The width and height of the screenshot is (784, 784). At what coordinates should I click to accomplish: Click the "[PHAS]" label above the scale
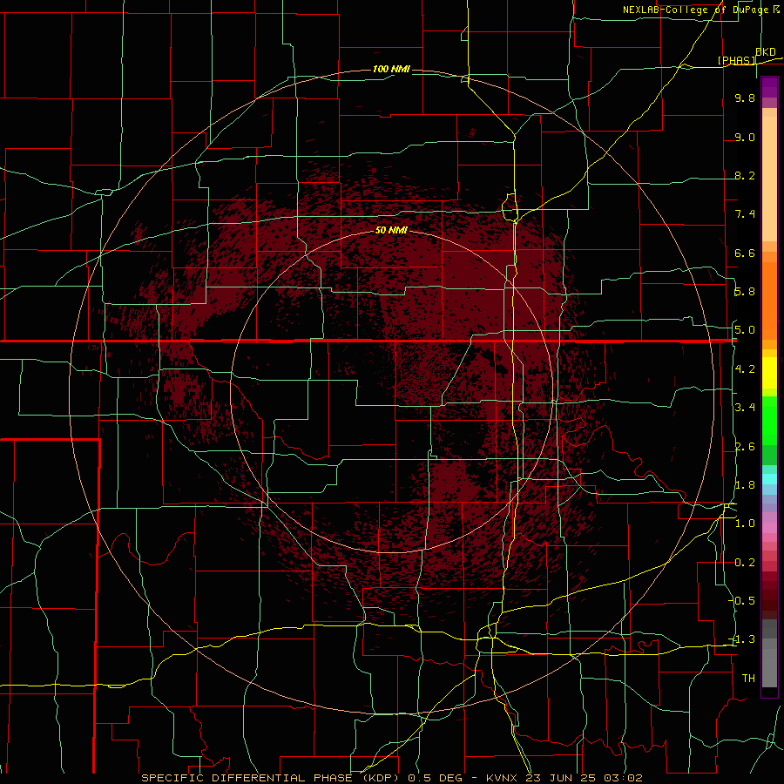(x=736, y=60)
